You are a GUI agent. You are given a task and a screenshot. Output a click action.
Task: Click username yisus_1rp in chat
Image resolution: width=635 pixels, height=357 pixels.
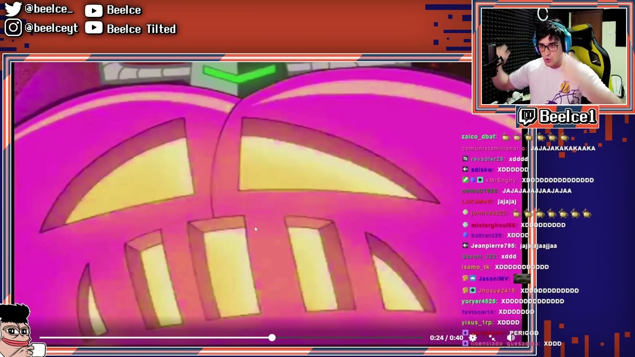coord(477,323)
